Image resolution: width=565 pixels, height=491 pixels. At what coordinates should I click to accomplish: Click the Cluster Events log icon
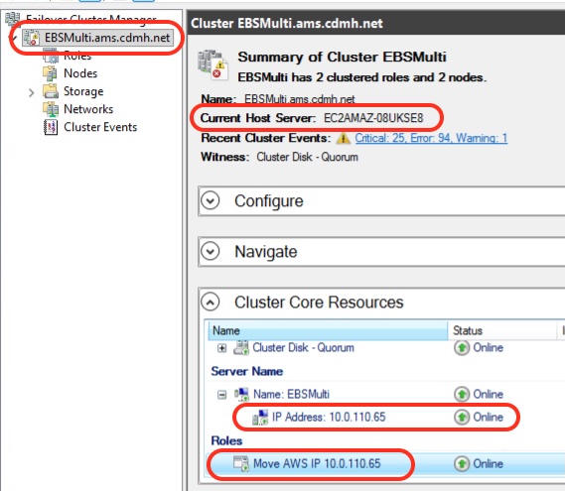click(51, 127)
